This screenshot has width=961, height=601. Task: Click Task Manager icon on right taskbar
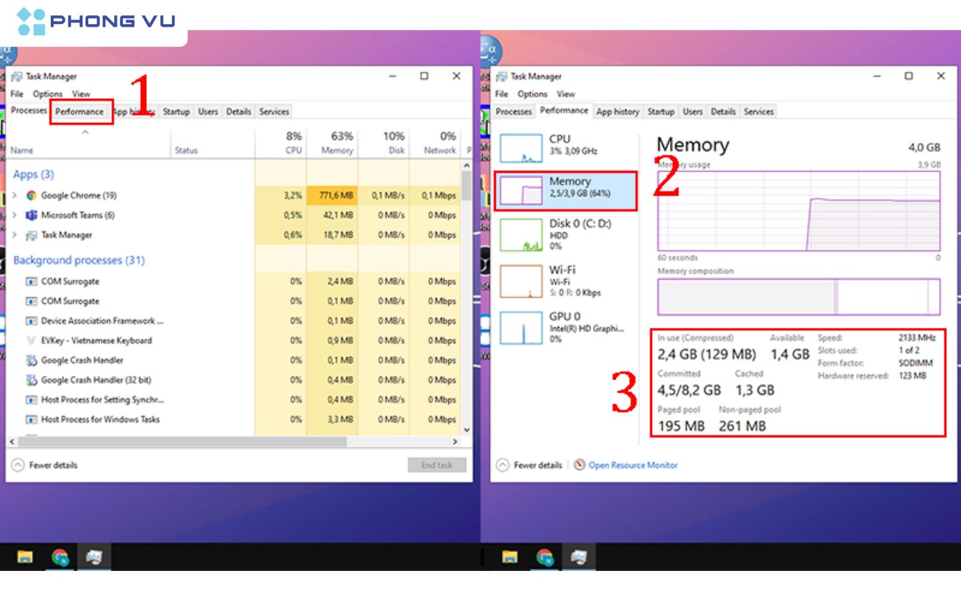point(579,557)
